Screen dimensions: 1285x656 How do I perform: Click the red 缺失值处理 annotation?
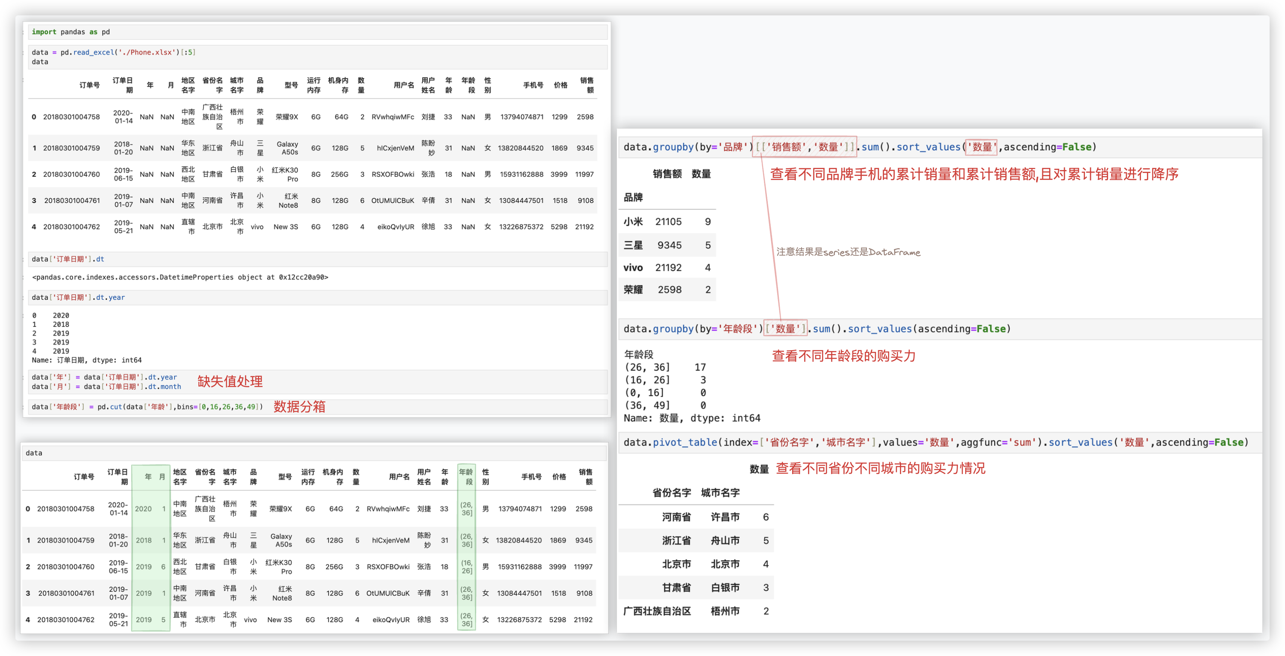pos(230,381)
